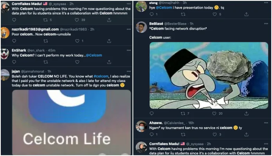Like the Cornflakes tweet with 39 likes

tap(77, 19)
